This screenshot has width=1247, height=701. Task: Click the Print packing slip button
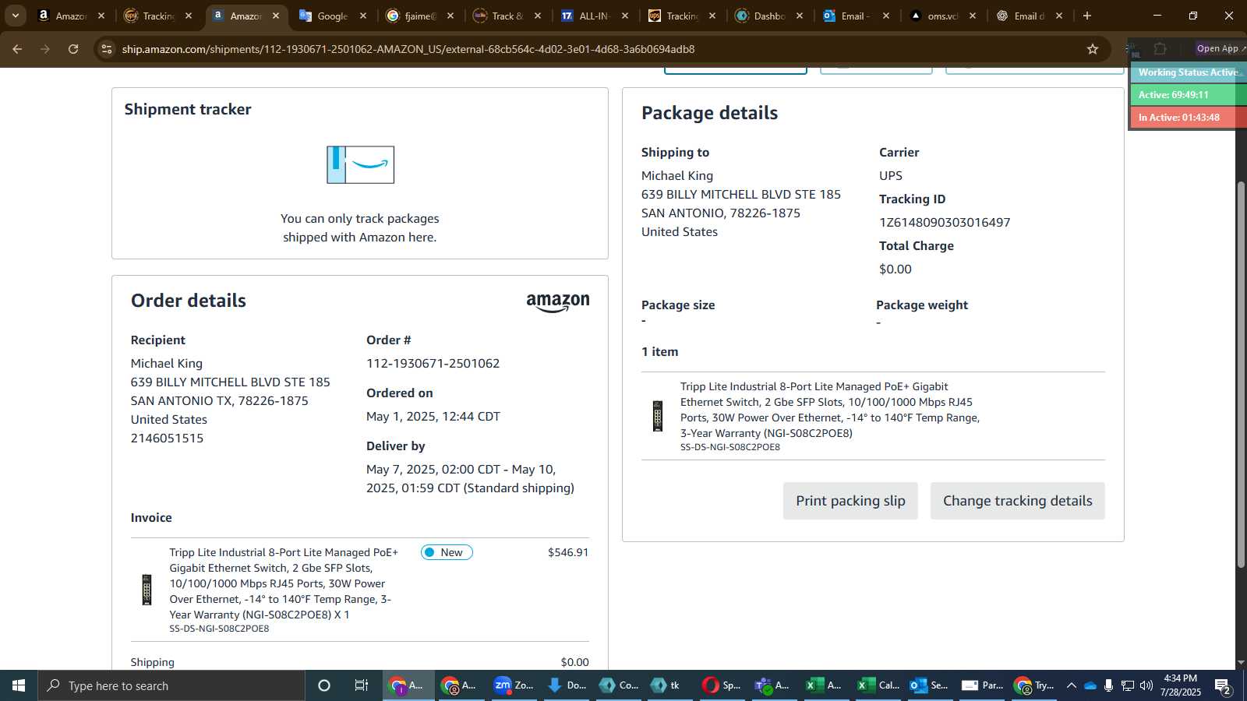coord(850,501)
